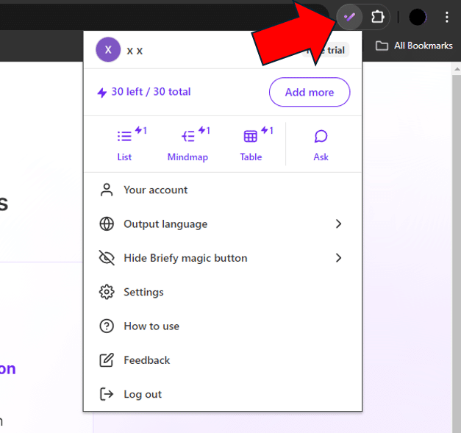This screenshot has width=461, height=433.
Task: Click the Add more button
Action: point(310,93)
